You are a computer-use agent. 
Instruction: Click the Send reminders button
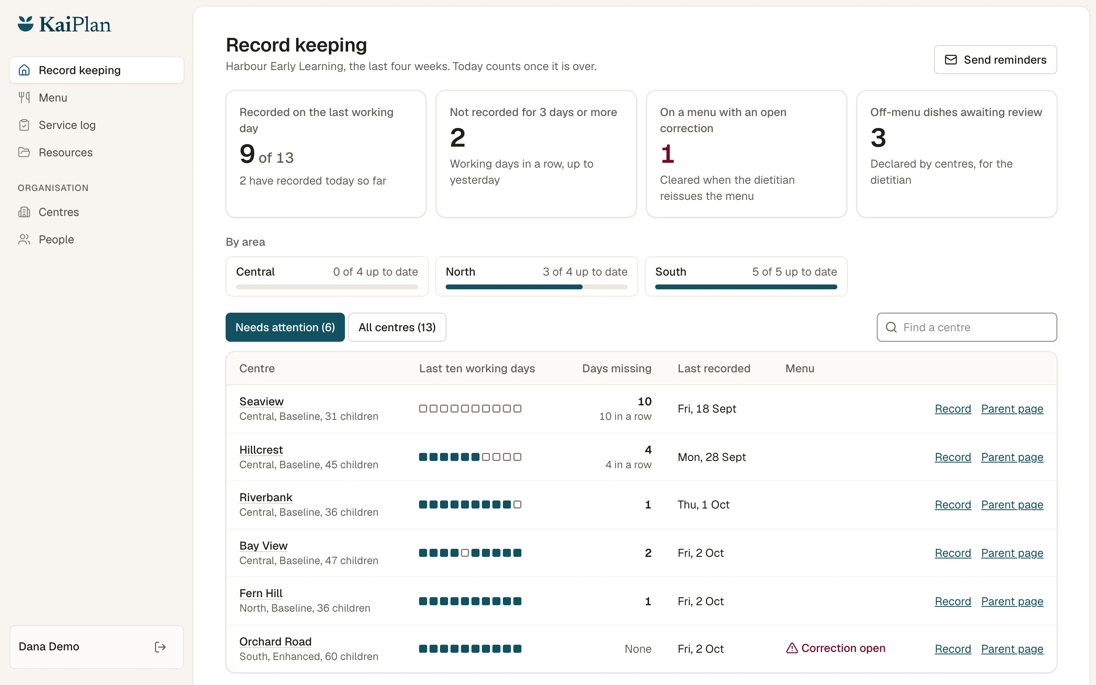pyautogui.click(x=995, y=60)
